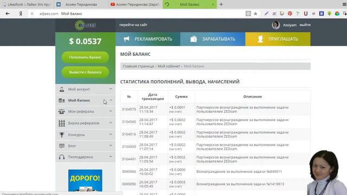
Task: Click transaction number 3104516
Action: [x=129, y=134]
